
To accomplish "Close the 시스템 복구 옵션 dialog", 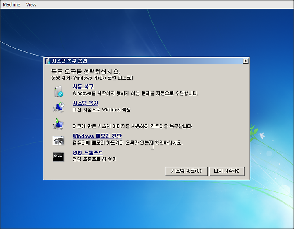I will coord(245,61).
